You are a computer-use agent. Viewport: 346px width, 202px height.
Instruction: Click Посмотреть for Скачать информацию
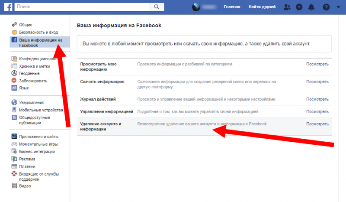click(317, 81)
